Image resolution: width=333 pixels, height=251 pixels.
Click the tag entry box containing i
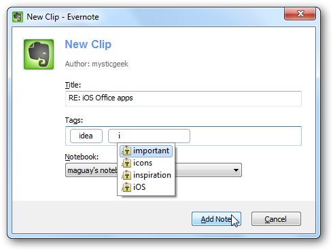tap(149, 136)
